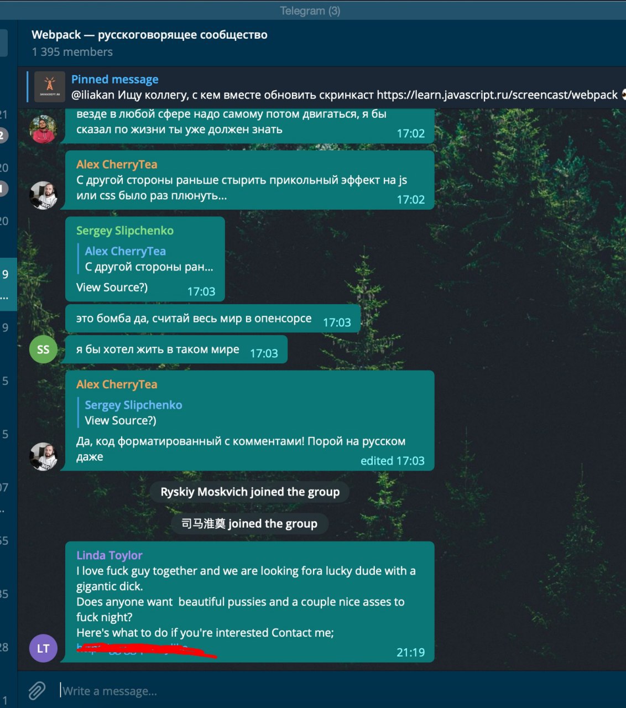Open the pinned message javascript.ru thumbnail

coord(50,87)
